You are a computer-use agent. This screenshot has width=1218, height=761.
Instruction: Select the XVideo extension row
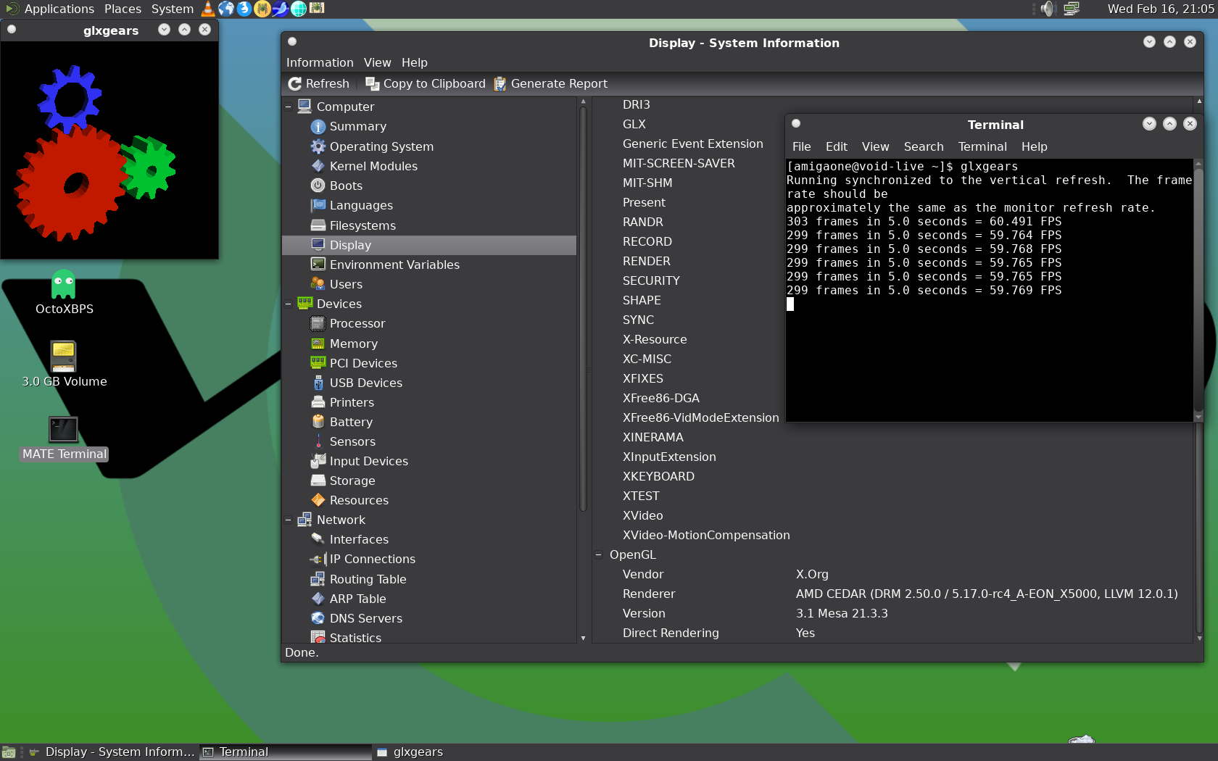[892, 515]
